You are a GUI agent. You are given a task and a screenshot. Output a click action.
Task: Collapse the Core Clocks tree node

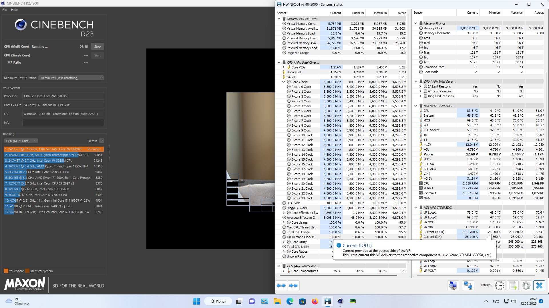[x=283, y=82]
